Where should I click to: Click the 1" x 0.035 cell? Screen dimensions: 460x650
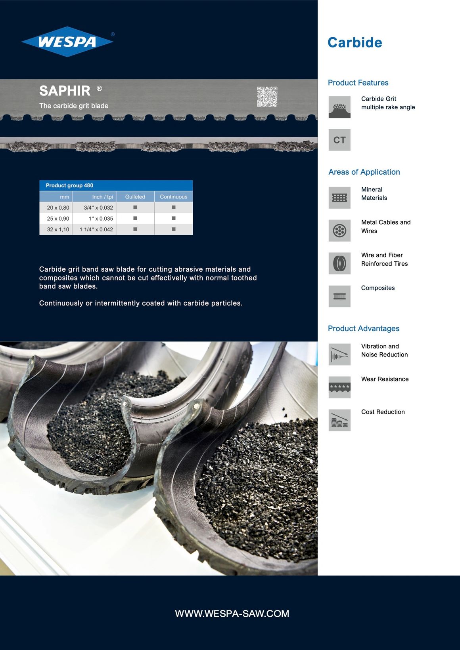pyautogui.click(x=94, y=218)
